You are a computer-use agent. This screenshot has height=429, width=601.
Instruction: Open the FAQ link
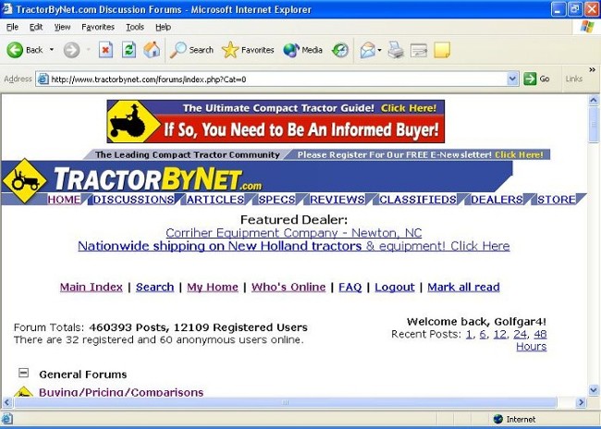[350, 288]
